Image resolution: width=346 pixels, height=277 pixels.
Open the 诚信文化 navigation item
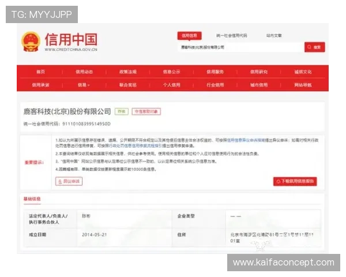click(303, 72)
